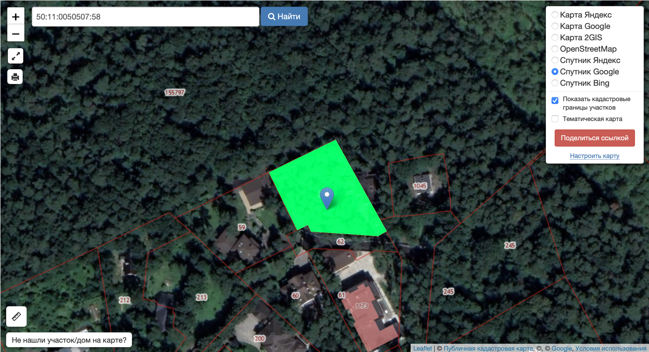Zoom in with the plus button
The width and height of the screenshot is (649, 352).
(x=16, y=16)
